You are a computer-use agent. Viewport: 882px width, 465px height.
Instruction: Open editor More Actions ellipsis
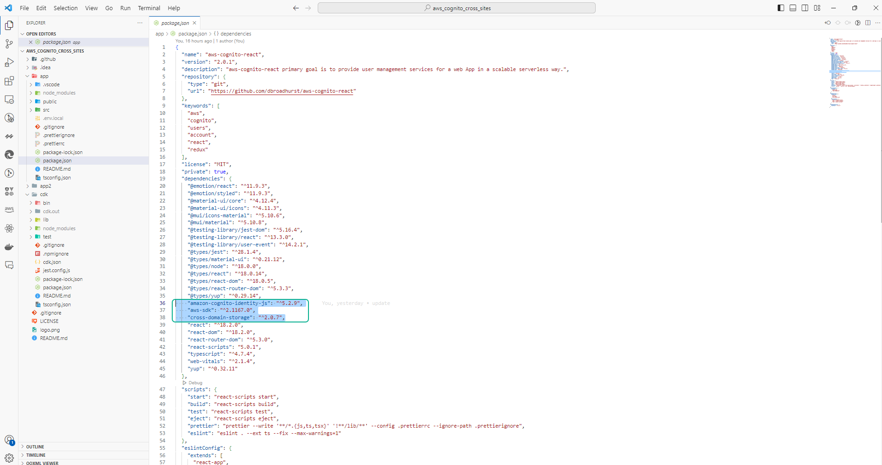click(x=877, y=23)
